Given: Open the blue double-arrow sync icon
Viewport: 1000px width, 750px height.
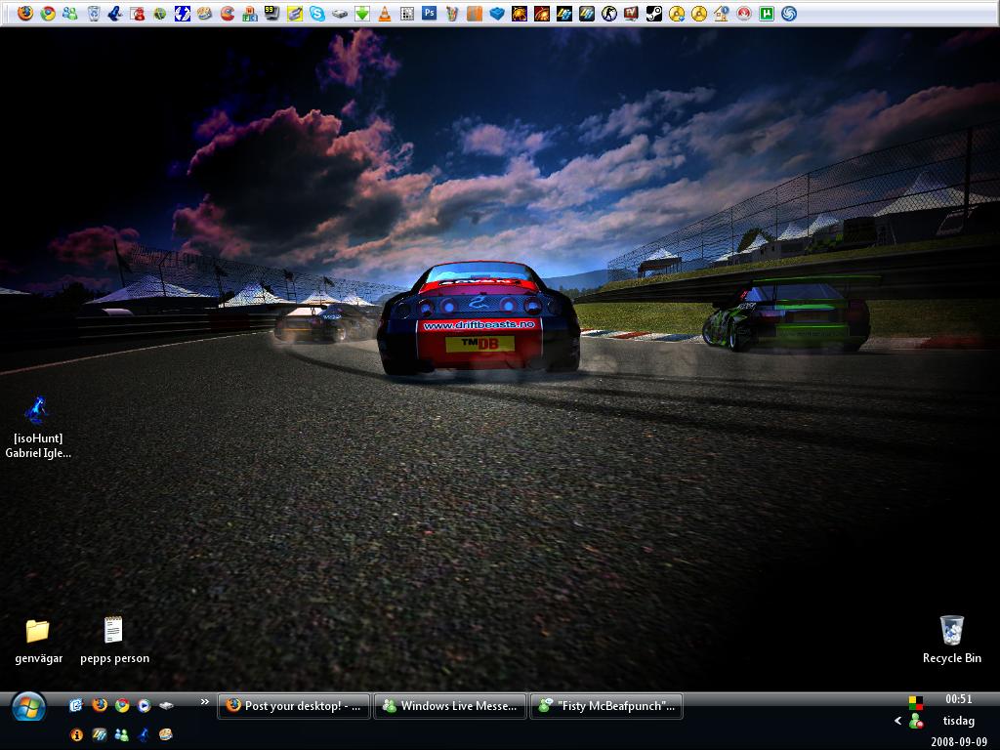Looking at the screenshot, I should click(183, 13).
